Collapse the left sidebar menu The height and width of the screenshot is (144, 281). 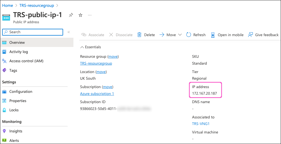pyautogui.click(x=69, y=32)
